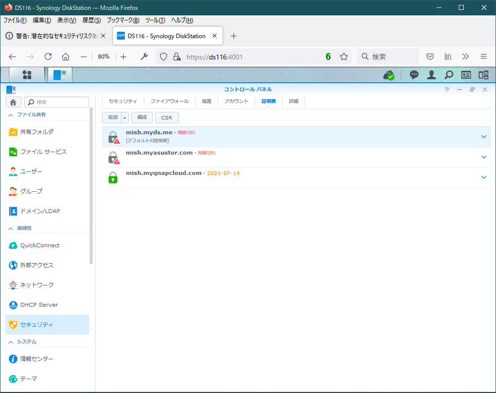This screenshot has width=496, height=393.
Task: Open the widgets panel icon
Action: (x=466, y=75)
